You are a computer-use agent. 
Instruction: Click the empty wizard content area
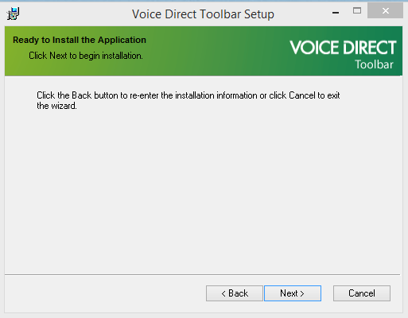[203, 191]
